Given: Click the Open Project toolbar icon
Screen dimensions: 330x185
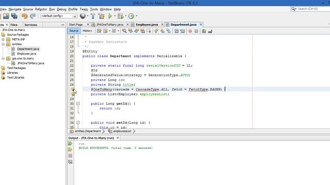Looking at the screenshot, I should click(x=6, y=16).
